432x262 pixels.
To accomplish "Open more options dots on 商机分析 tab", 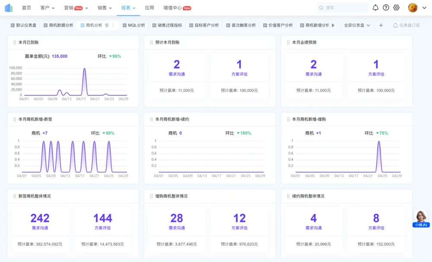I will (x=113, y=25).
